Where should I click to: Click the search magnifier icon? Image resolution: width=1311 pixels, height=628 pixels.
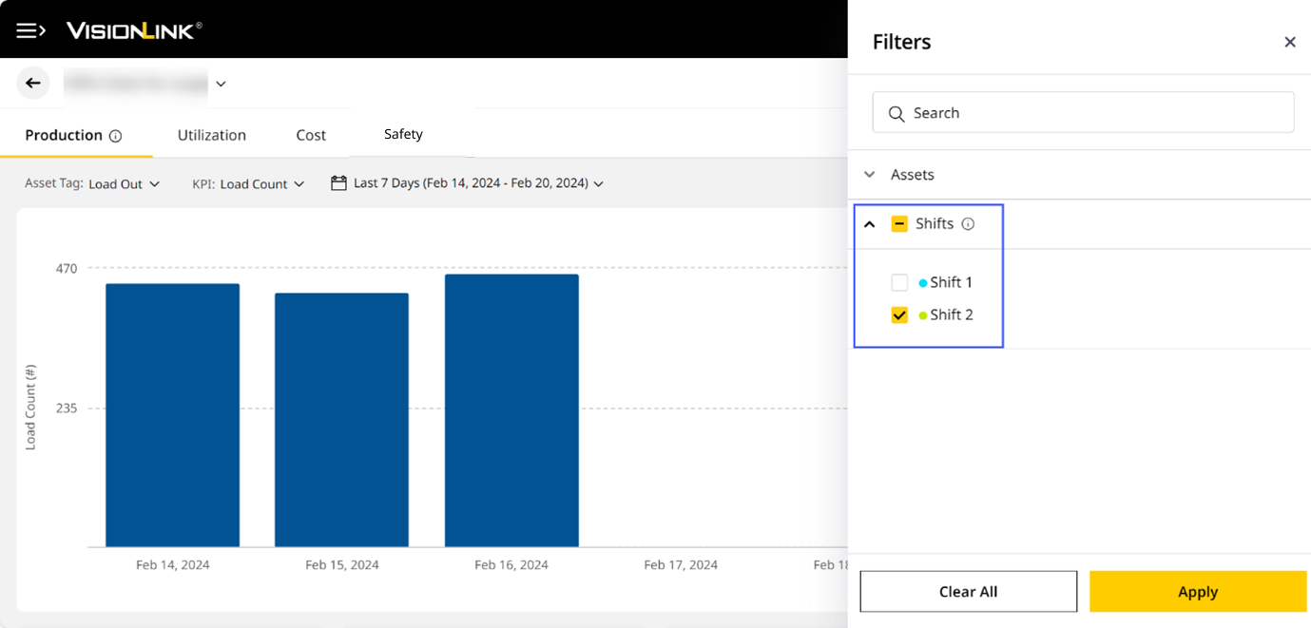(x=896, y=113)
